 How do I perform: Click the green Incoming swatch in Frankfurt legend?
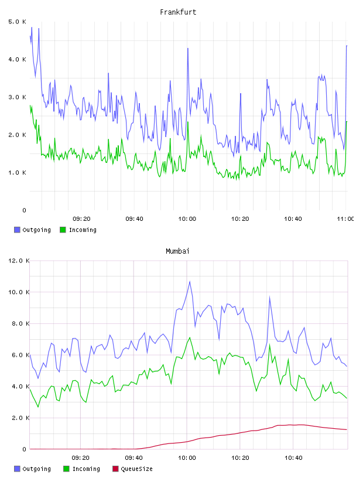point(63,230)
